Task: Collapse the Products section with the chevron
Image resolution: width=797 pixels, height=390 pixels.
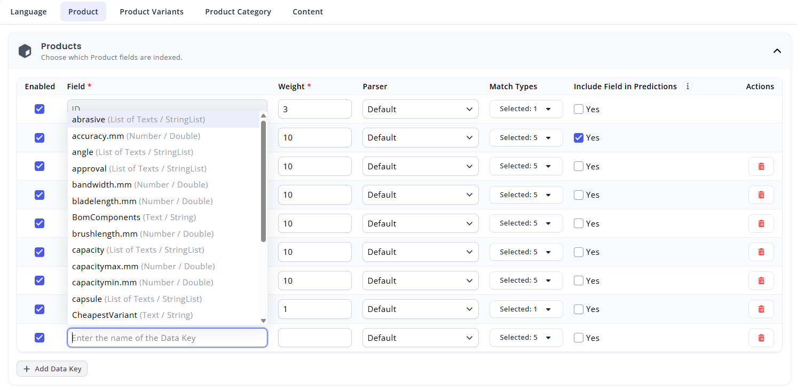Action: click(777, 51)
